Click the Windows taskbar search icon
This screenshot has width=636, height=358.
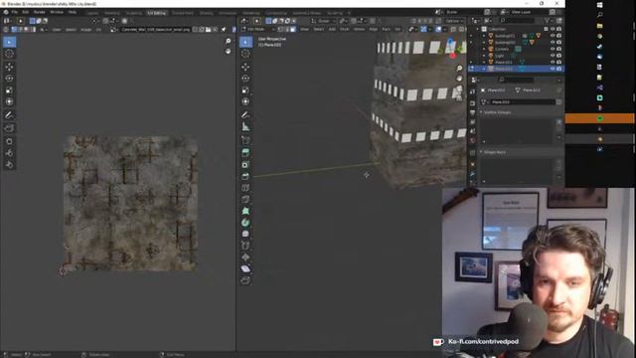click(600, 15)
